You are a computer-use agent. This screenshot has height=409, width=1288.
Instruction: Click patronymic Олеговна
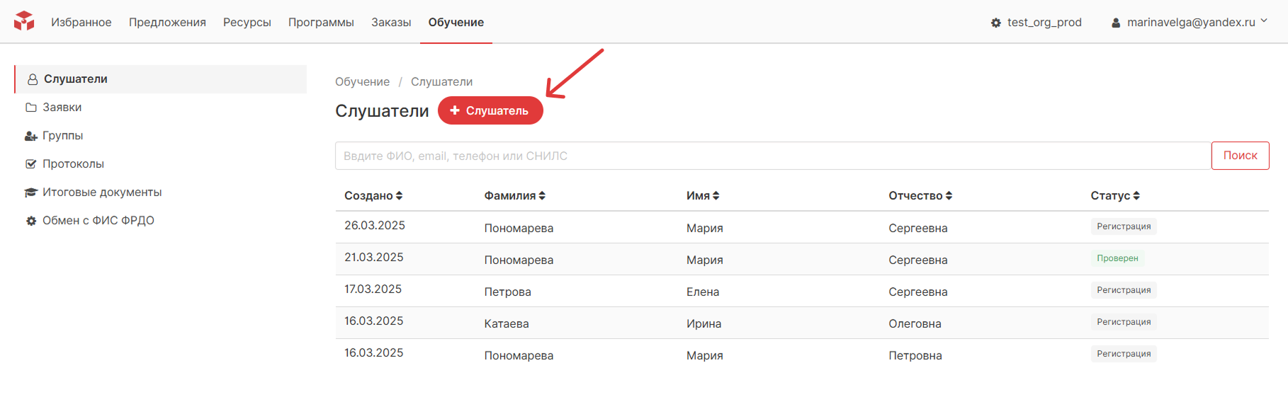click(x=915, y=324)
